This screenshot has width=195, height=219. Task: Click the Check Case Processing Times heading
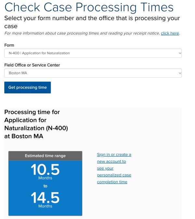(89, 7)
